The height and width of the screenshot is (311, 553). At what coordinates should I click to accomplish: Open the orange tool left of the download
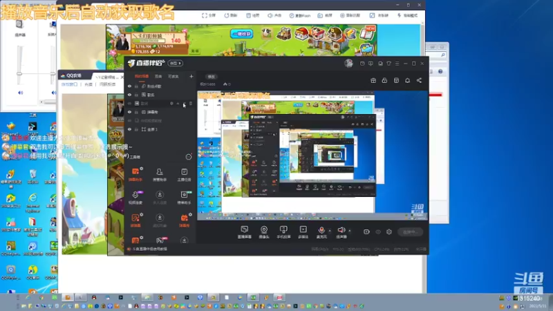pyautogui.click(x=135, y=220)
